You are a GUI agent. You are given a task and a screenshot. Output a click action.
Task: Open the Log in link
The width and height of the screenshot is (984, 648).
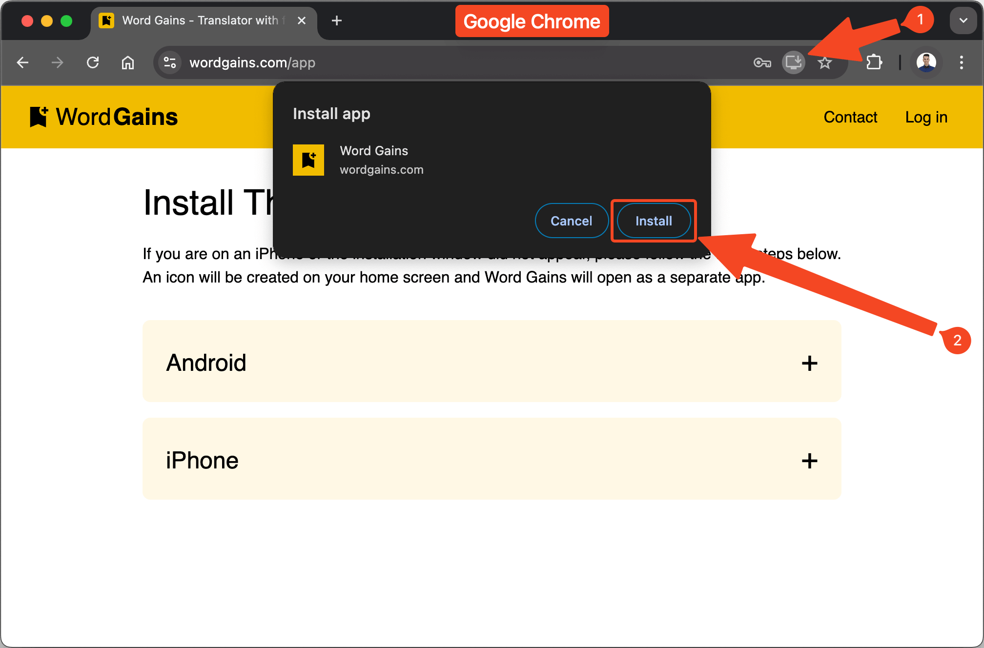pos(926,117)
